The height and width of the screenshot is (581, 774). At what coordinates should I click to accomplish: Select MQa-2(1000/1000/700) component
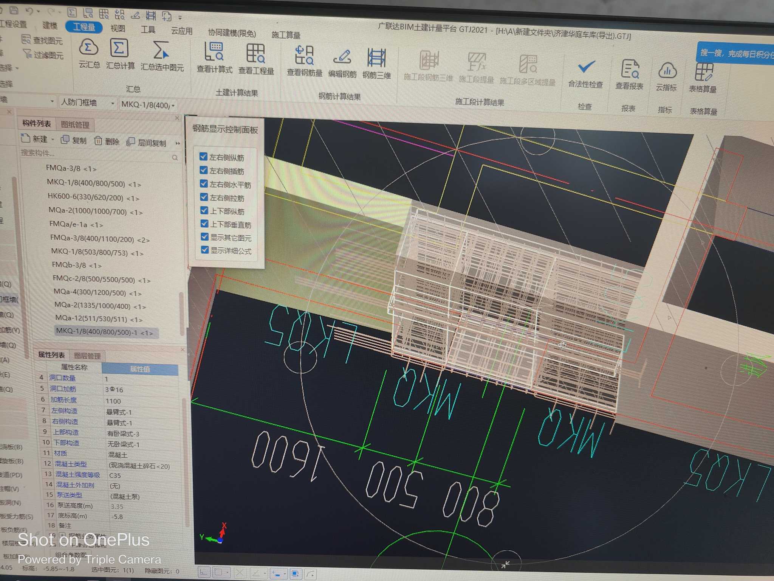[x=95, y=211]
